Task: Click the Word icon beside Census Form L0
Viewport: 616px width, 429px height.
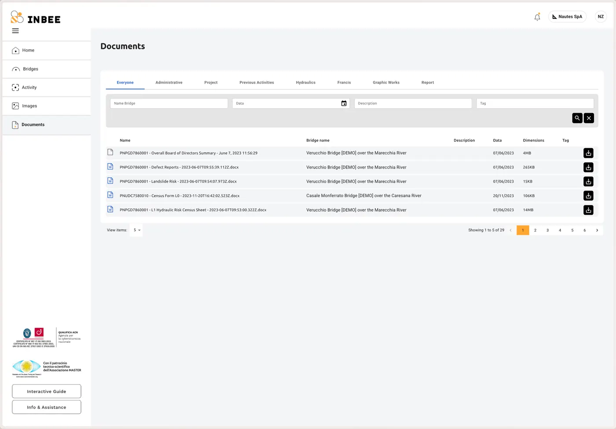Action: coord(110,195)
